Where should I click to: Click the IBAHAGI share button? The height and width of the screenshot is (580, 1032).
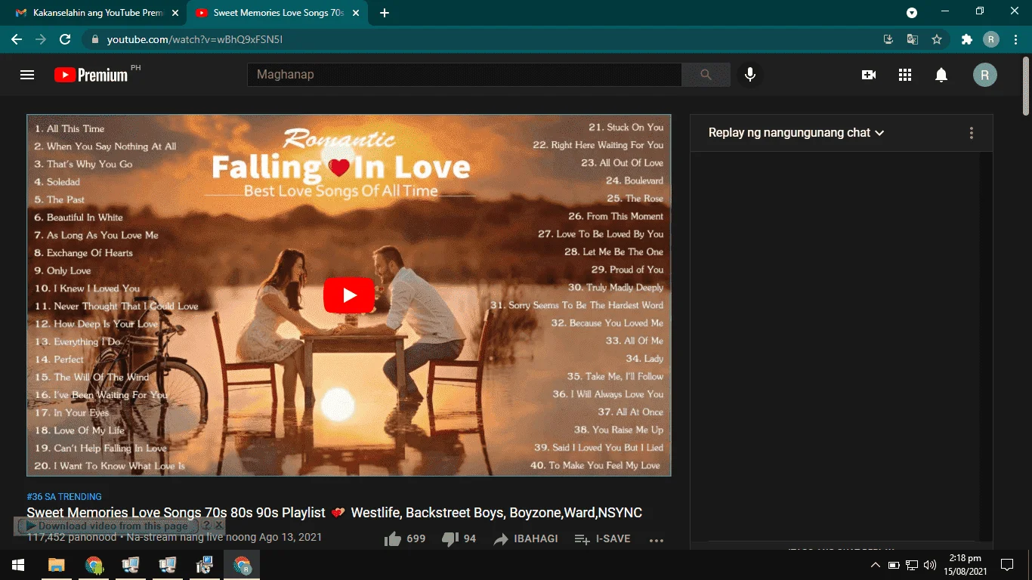(x=526, y=539)
